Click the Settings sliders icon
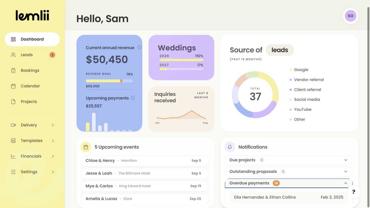This screenshot has width=370, height=208. click(13, 172)
